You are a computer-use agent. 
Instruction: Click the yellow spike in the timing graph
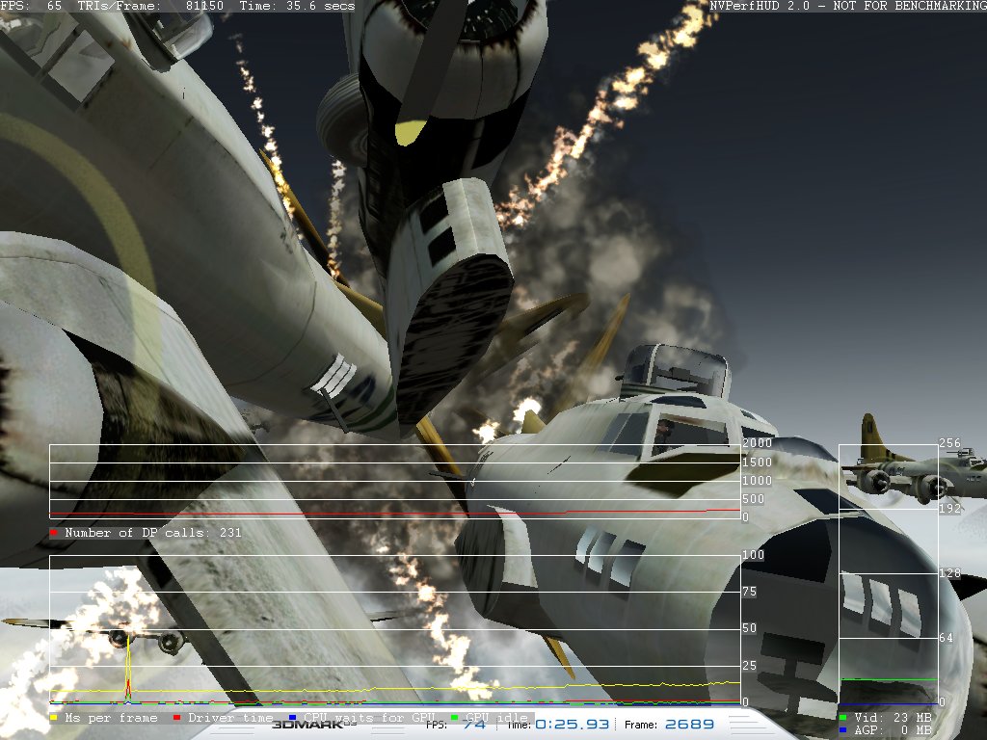(128, 661)
